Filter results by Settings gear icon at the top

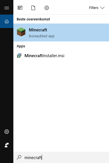pos(47,8)
